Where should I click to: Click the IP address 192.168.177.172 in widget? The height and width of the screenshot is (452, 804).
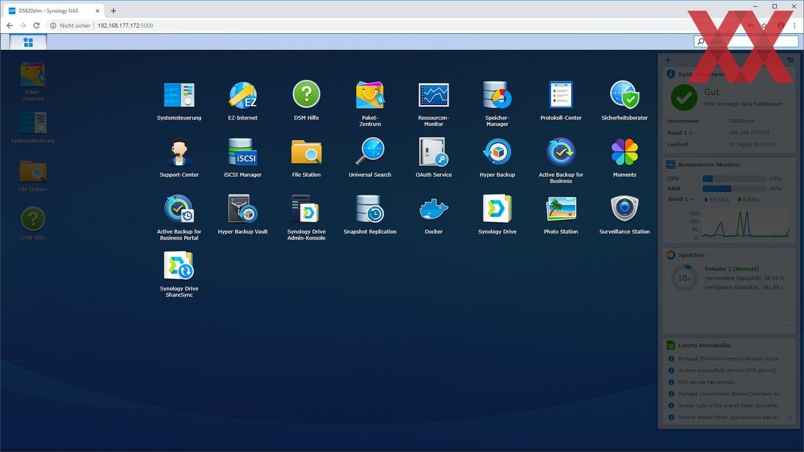click(x=750, y=133)
